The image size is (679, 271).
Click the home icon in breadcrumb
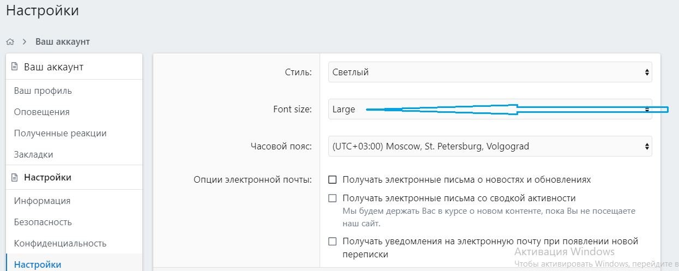pos(10,42)
